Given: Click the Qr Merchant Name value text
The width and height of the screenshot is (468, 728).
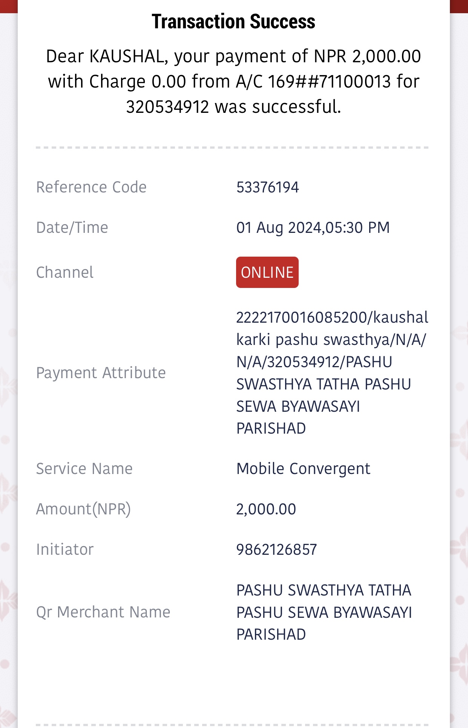Looking at the screenshot, I should pyautogui.click(x=324, y=612).
